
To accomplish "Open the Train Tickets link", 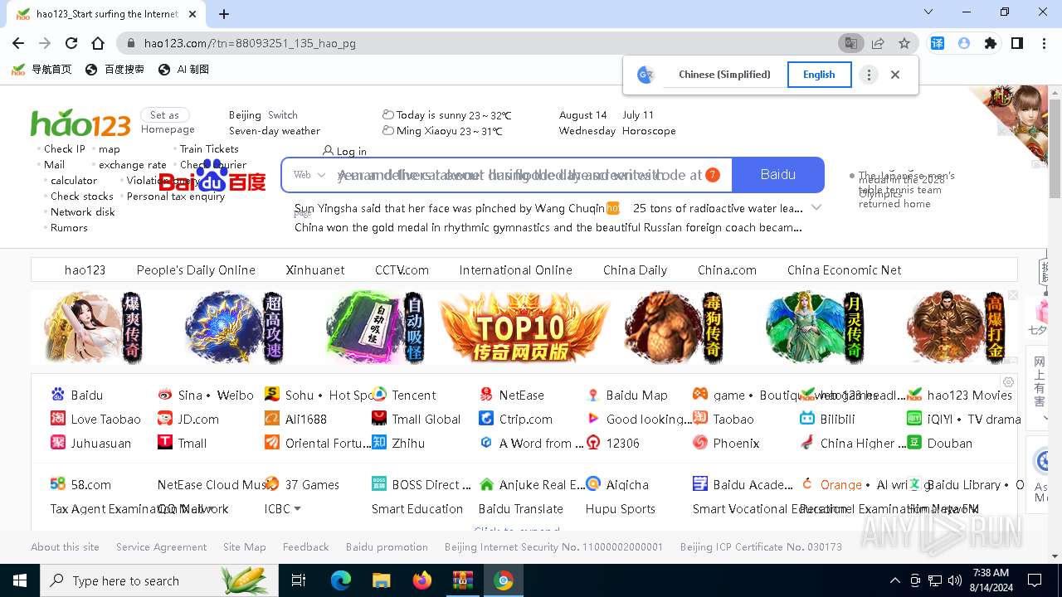I will pos(209,149).
